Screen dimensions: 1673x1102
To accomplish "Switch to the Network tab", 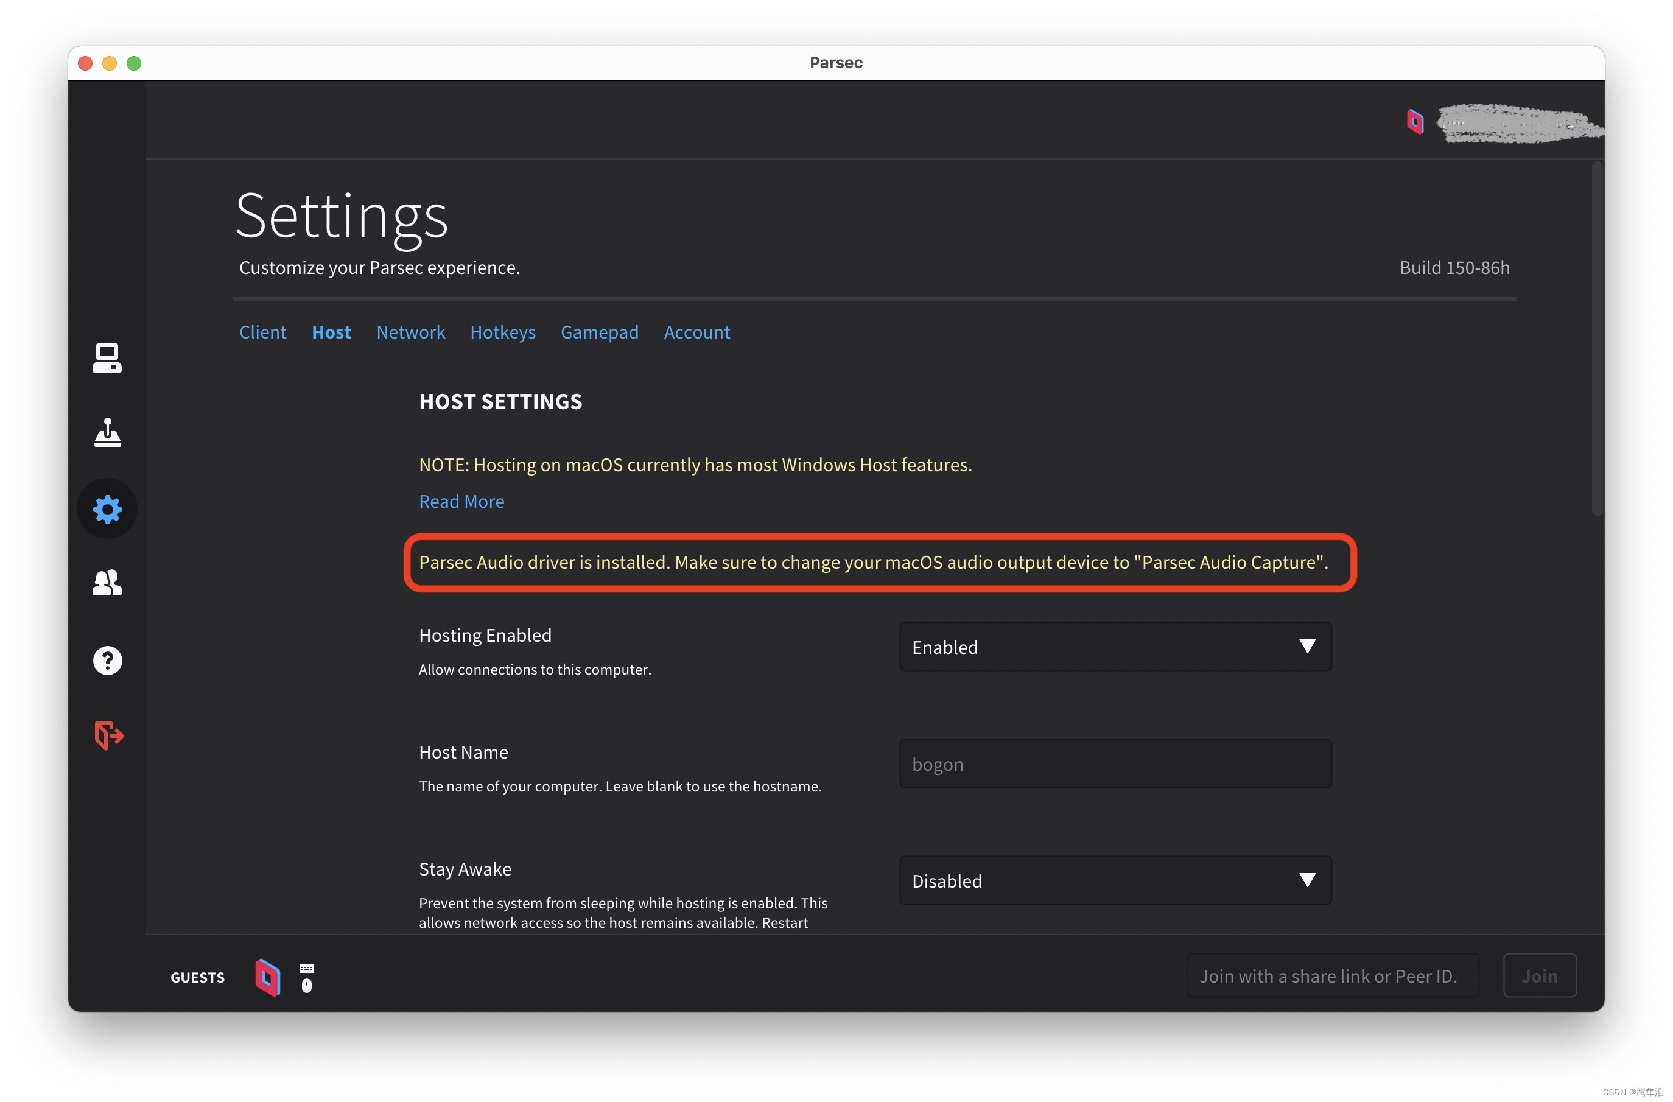I will coord(410,332).
